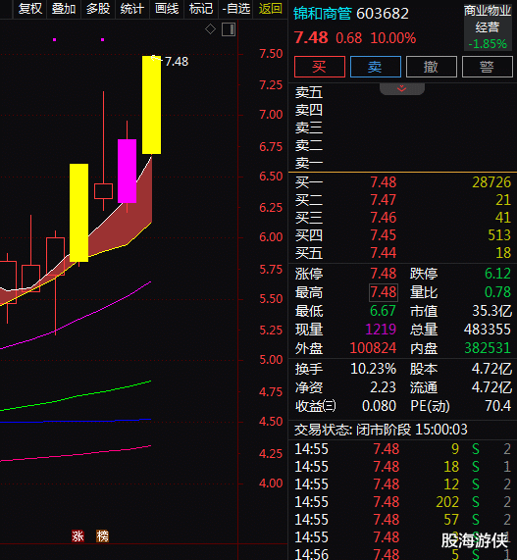
Task: Click the diamond icon above the chart
Action: 210,28
